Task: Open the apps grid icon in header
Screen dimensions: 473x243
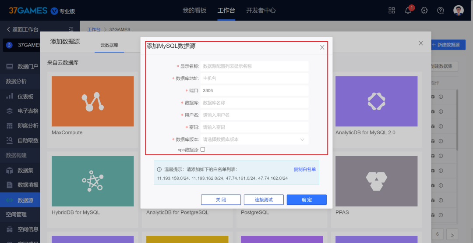Action: (x=392, y=10)
